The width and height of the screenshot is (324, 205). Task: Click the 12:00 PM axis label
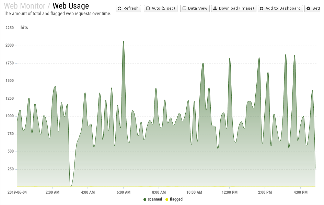[230, 192]
